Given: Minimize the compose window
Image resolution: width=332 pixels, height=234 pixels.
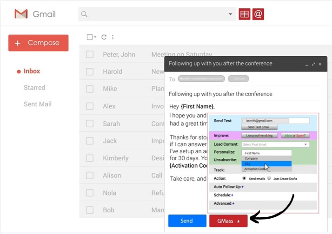Looking at the screenshot, I should click(306, 64).
